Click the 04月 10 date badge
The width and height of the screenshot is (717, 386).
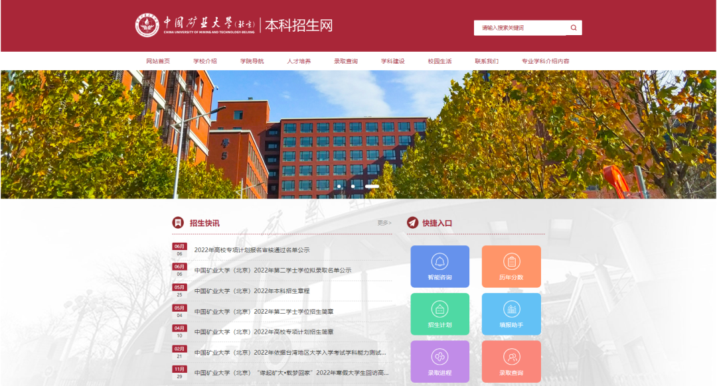coord(179,332)
